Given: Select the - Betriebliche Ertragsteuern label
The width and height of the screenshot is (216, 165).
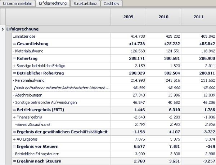Looking at the screenshot, I should [x=36, y=154].
